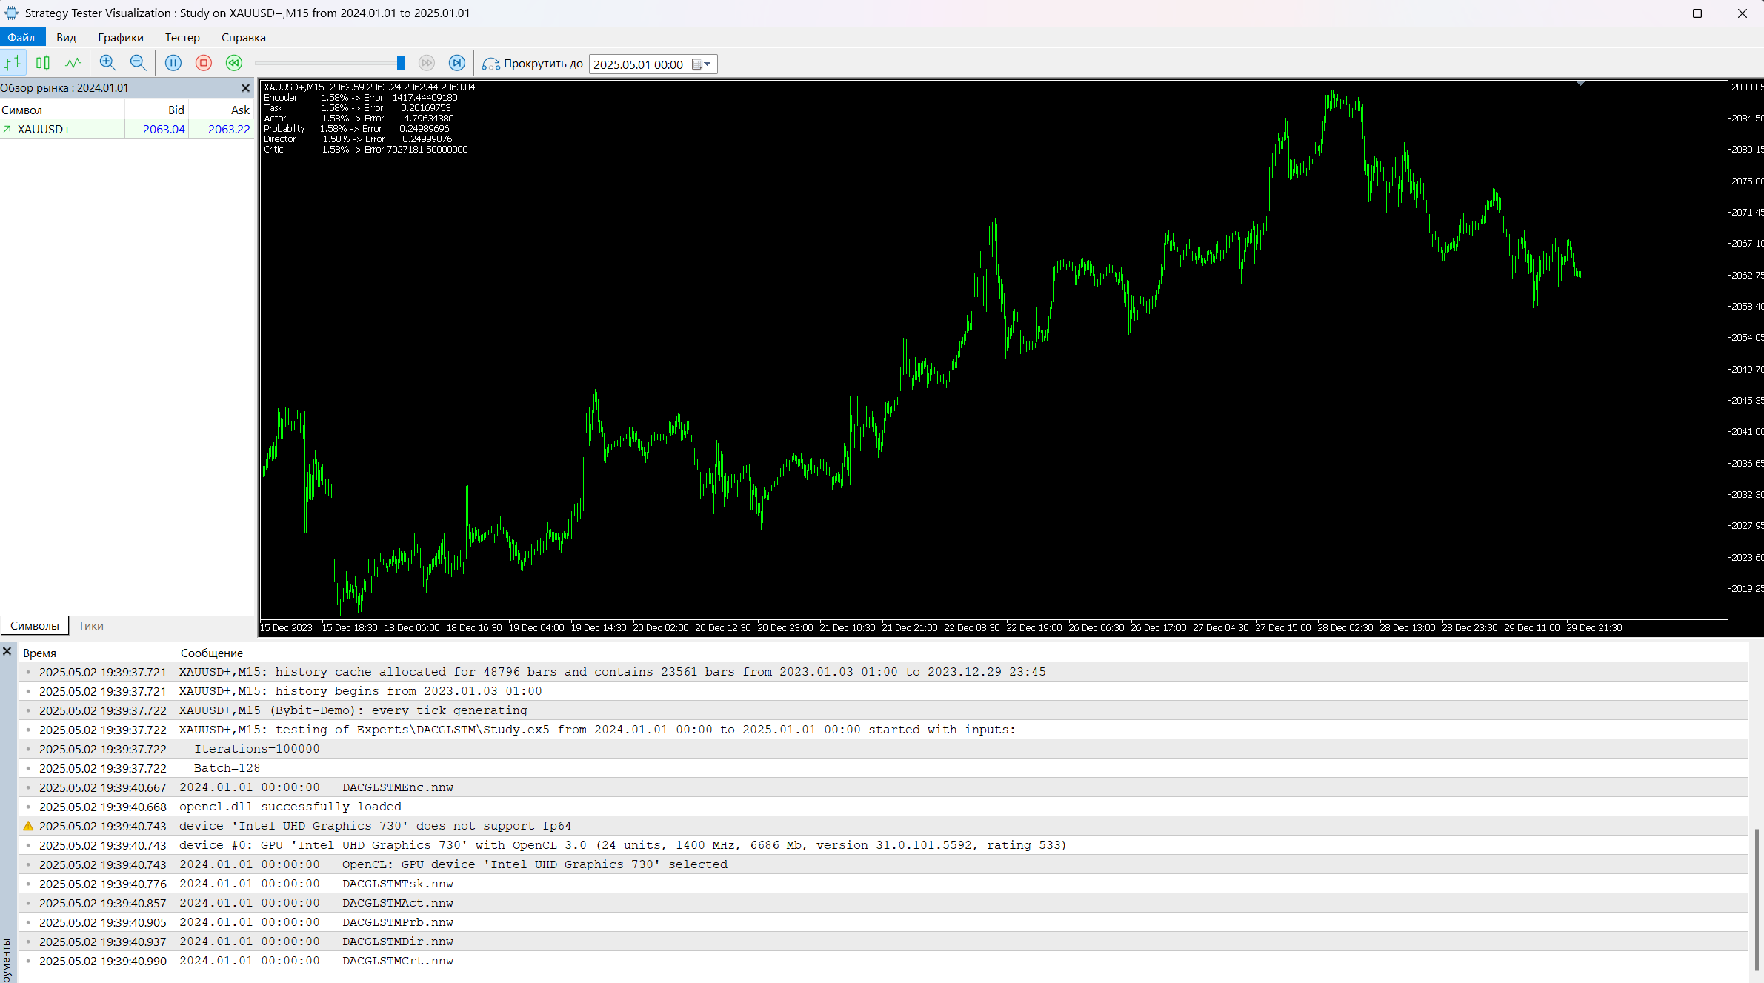Image resolution: width=1764 pixels, height=983 pixels.
Task: Select the DACGLSTMCrt.nnw log entry
Action: (883, 961)
